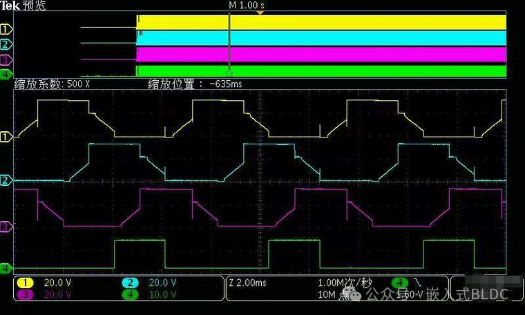Click the orange trigger position marker at top
The height and width of the screenshot is (315, 525).
click(x=260, y=13)
